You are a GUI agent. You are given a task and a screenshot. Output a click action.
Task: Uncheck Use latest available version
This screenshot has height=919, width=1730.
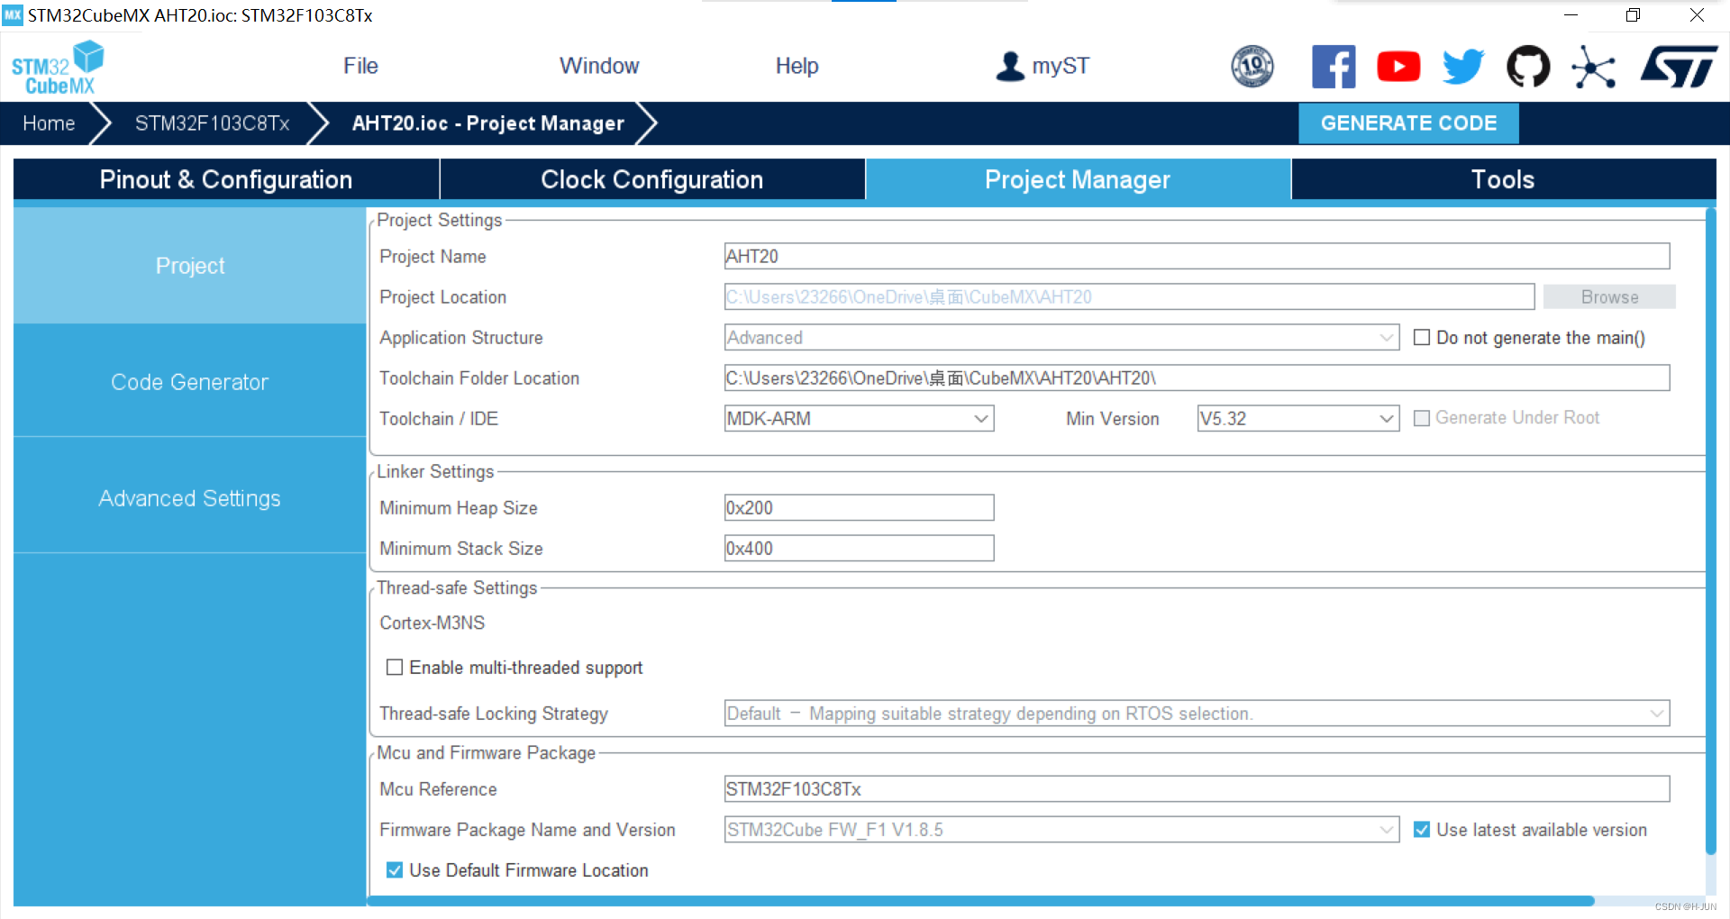pos(1422,830)
